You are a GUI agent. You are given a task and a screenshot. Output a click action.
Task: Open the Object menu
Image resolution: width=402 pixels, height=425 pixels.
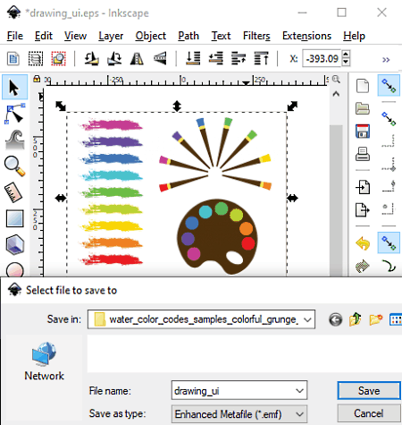pos(151,36)
